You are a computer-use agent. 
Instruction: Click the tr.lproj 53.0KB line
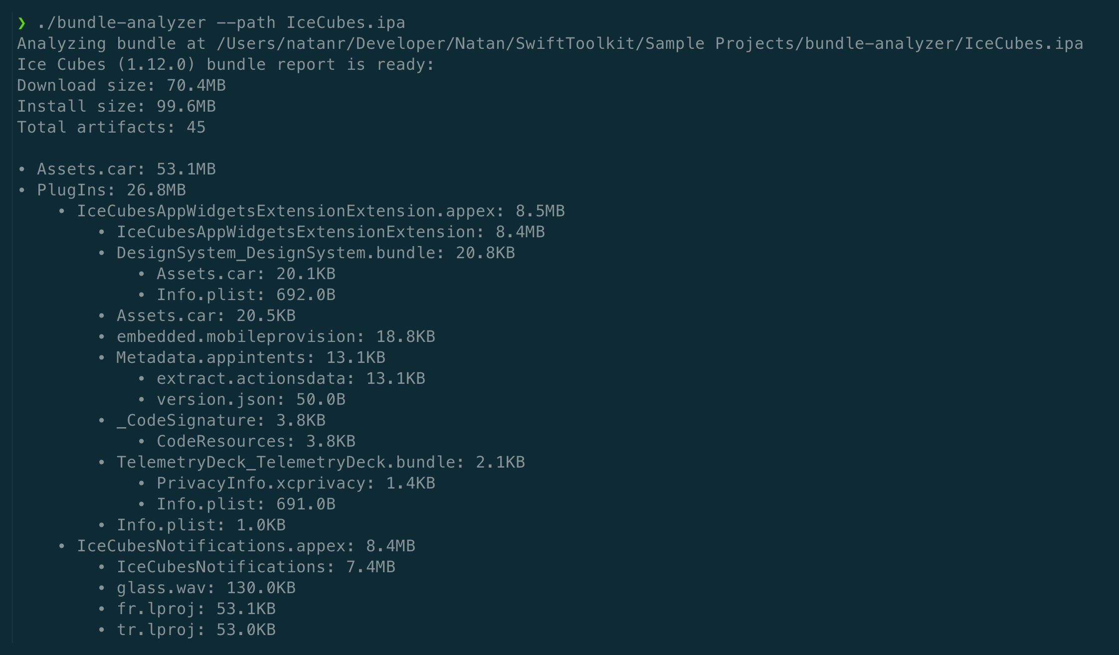196,630
